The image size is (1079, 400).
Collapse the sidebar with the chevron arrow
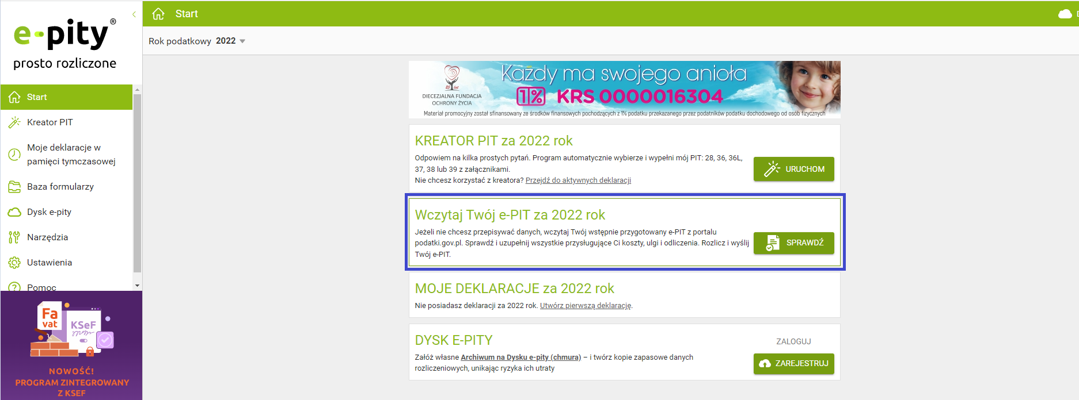[x=134, y=14]
